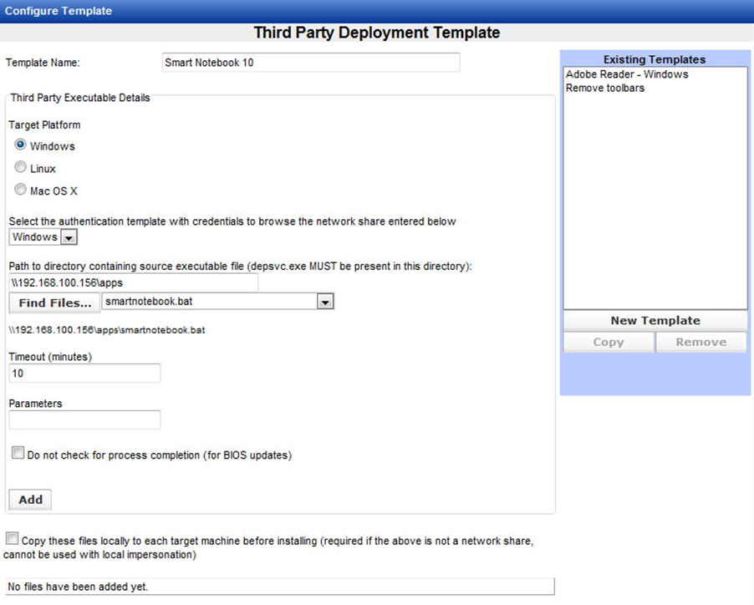Tick 'Copy these files locally' checkbox
754x605 pixels.
click(x=12, y=539)
